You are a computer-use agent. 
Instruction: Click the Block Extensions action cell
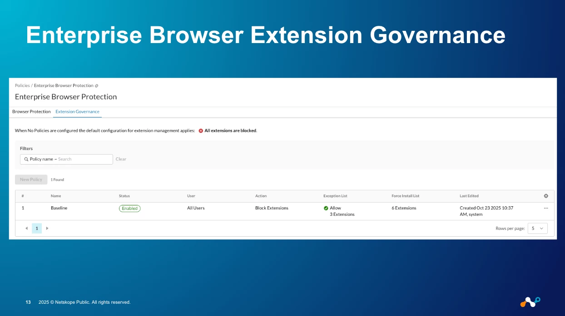tap(272, 208)
